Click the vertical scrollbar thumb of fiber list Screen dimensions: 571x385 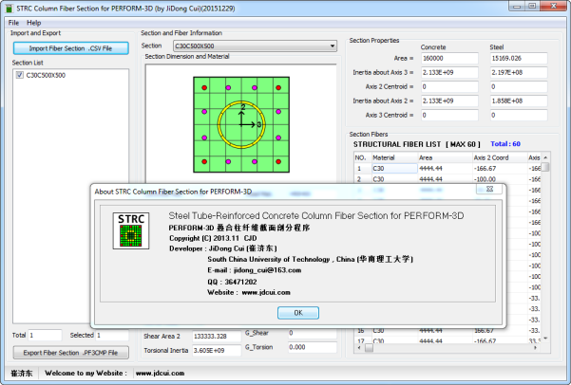(545, 167)
